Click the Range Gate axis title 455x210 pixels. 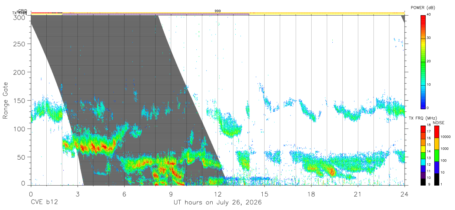(x=6, y=100)
